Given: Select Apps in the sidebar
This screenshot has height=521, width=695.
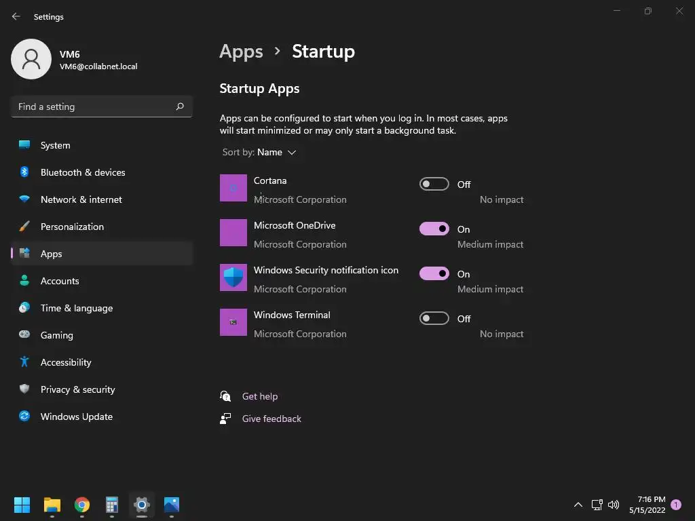Looking at the screenshot, I should click(102, 254).
